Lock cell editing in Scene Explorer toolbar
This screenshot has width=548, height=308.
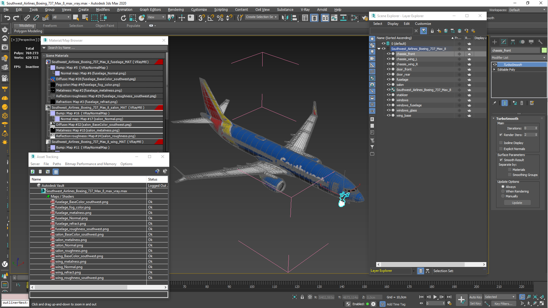tap(432, 31)
